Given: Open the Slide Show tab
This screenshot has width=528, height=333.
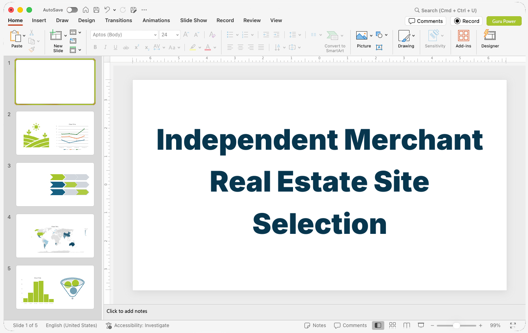Looking at the screenshot, I should (194, 20).
